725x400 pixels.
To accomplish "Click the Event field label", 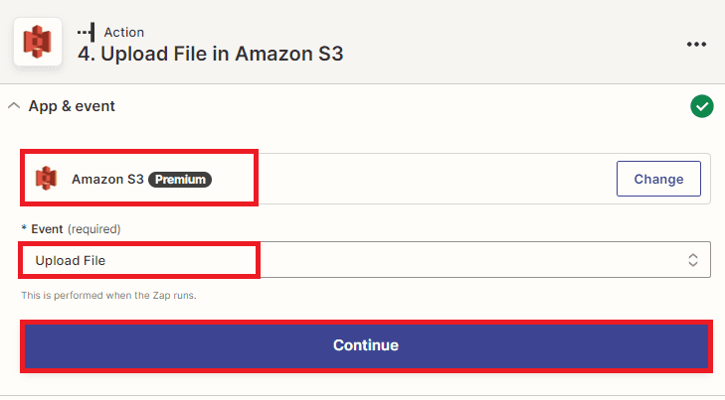I will [47, 228].
